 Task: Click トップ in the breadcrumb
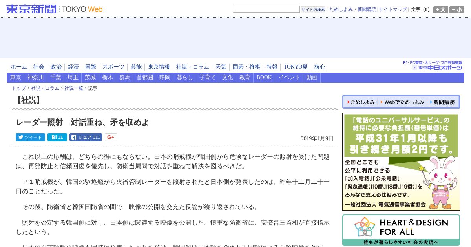click(x=19, y=88)
